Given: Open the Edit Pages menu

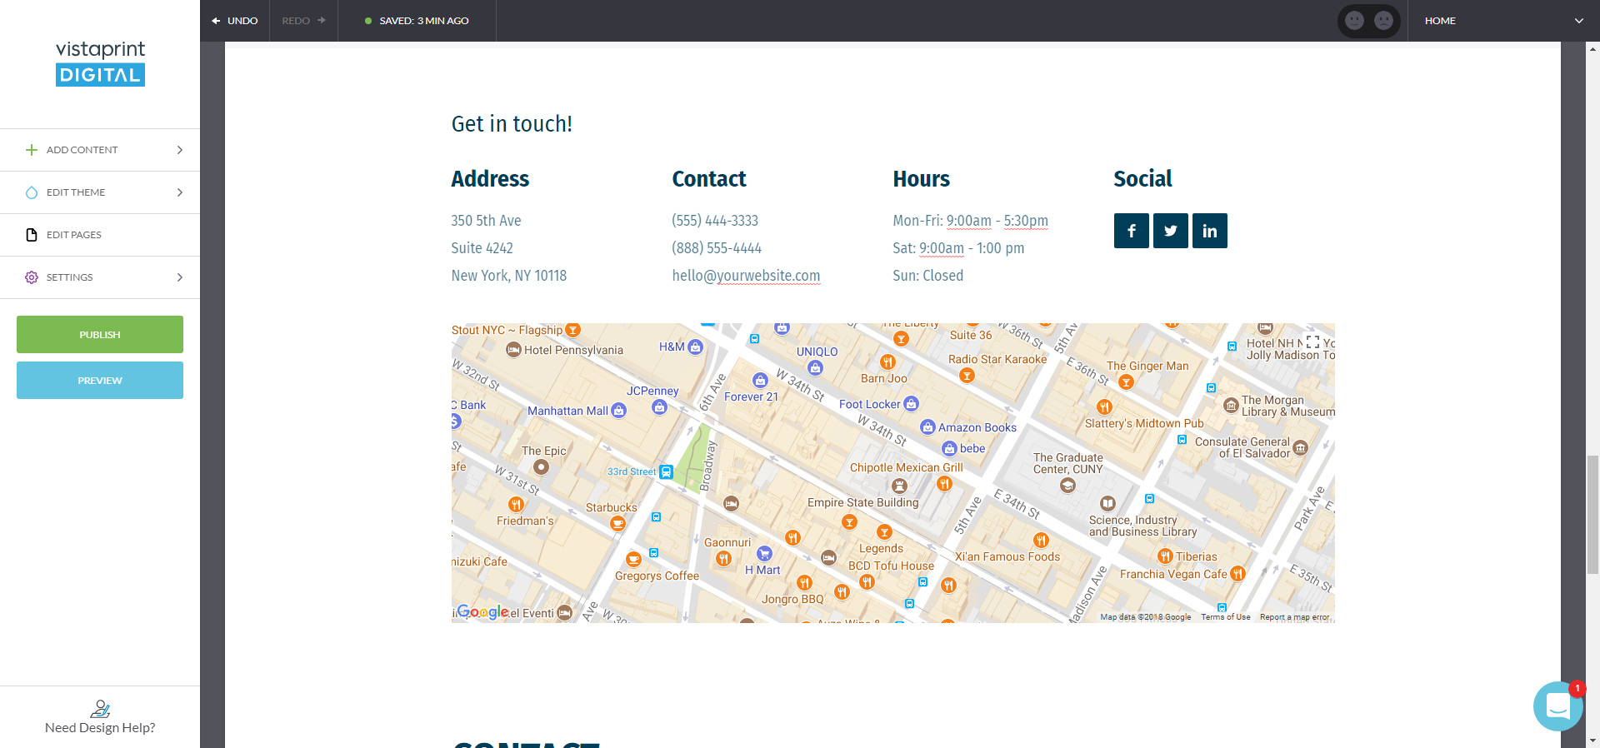Looking at the screenshot, I should 100,235.
